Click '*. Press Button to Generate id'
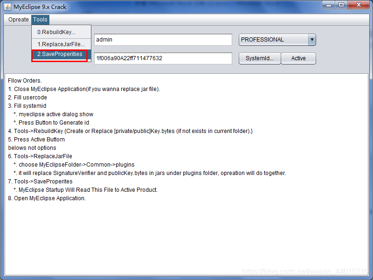373x280 pixels. click(x=51, y=123)
